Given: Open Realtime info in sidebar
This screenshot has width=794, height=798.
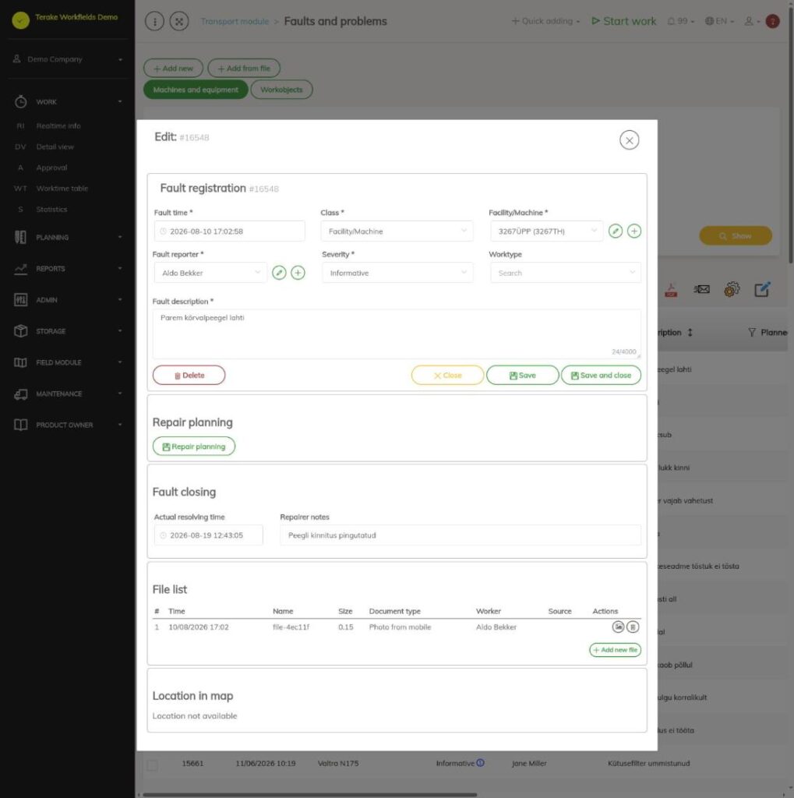Looking at the screenshot, I should click(x=58, y=125).
